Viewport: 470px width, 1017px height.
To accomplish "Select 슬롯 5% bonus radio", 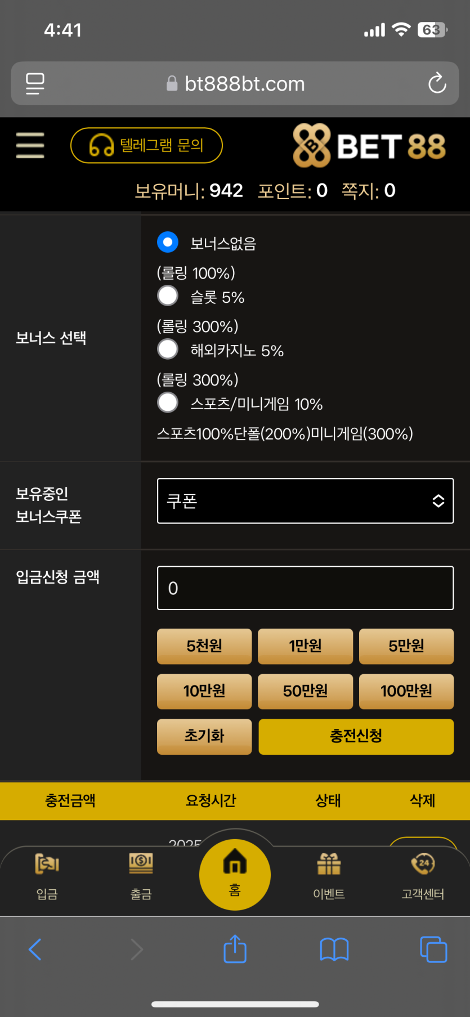I will point(168,296).
